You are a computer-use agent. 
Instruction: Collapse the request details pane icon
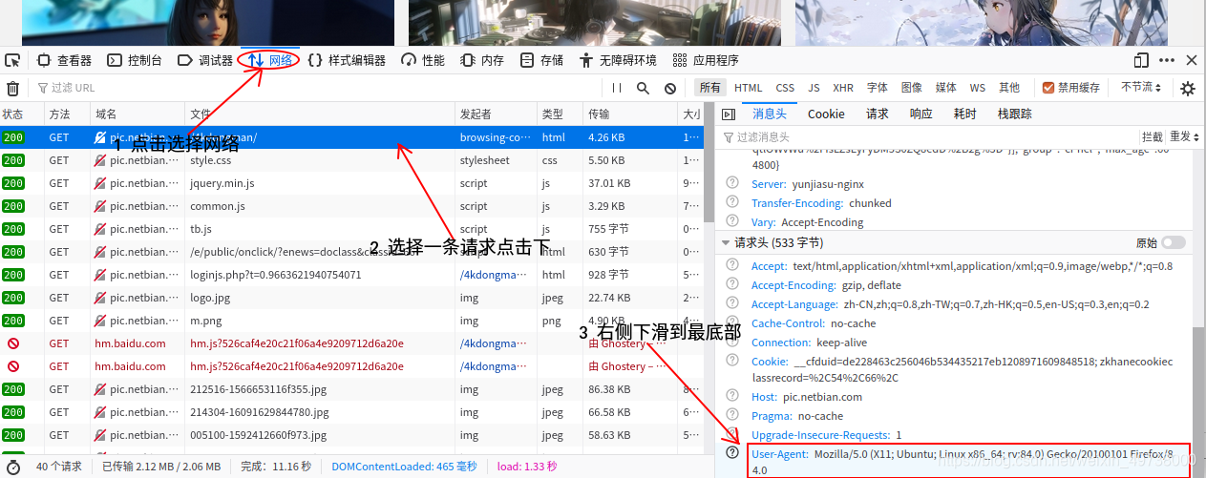click(x=729, y=114)
